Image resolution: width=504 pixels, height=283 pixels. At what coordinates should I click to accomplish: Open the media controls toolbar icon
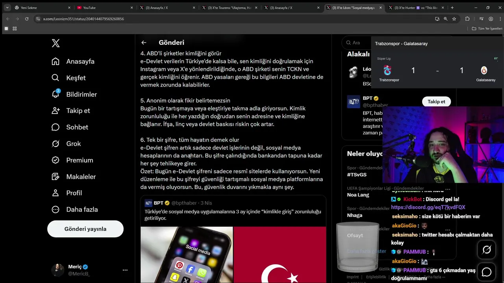pos(481,19)
